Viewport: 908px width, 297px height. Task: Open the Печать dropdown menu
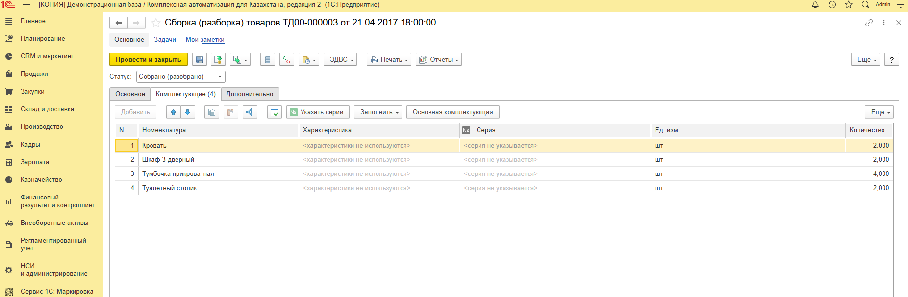389,60
